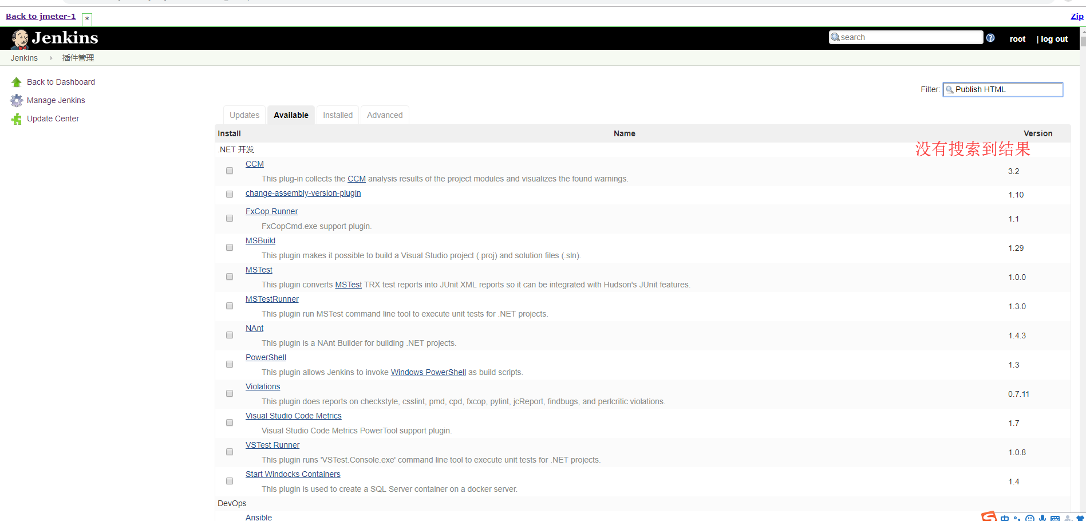This screenshot has height=521, width=1086.
Task: Enable the PowerShell plugin checkbox
Action: pos(229,364)
